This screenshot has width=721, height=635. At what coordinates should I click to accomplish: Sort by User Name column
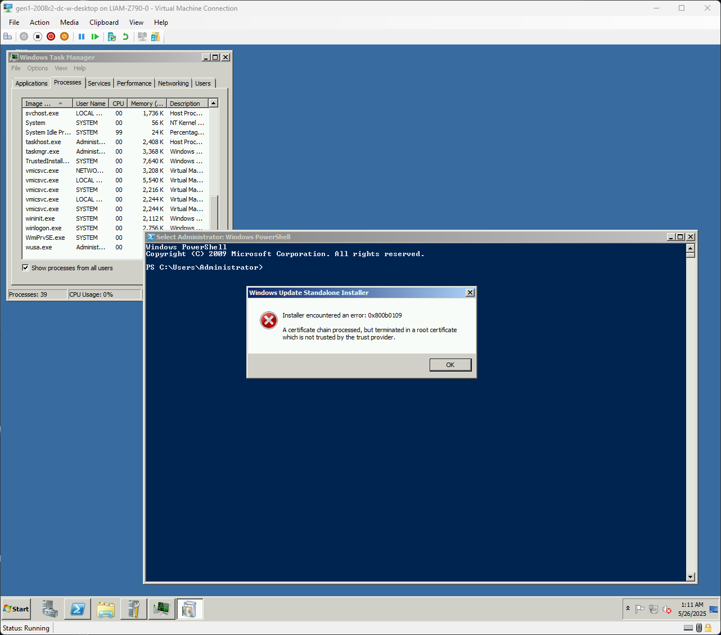coord(91,104)
